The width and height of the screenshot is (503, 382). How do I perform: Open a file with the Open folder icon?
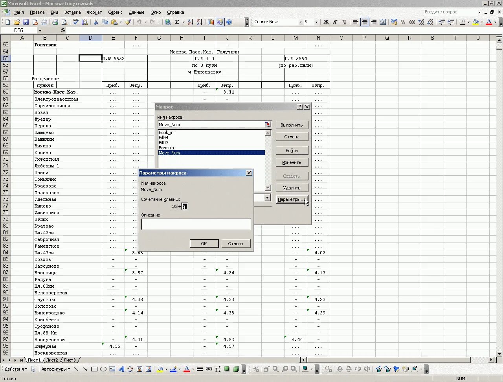17,22
